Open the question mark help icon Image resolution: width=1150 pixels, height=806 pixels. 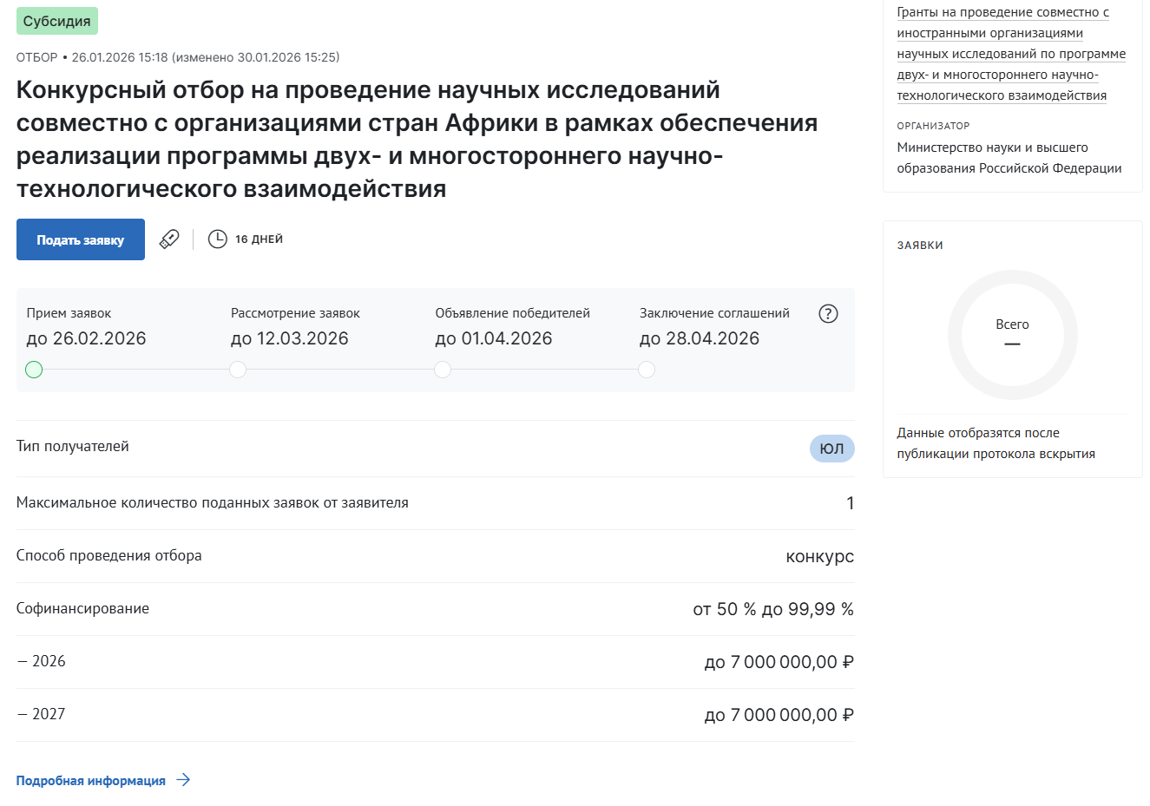tap(828, 314)
